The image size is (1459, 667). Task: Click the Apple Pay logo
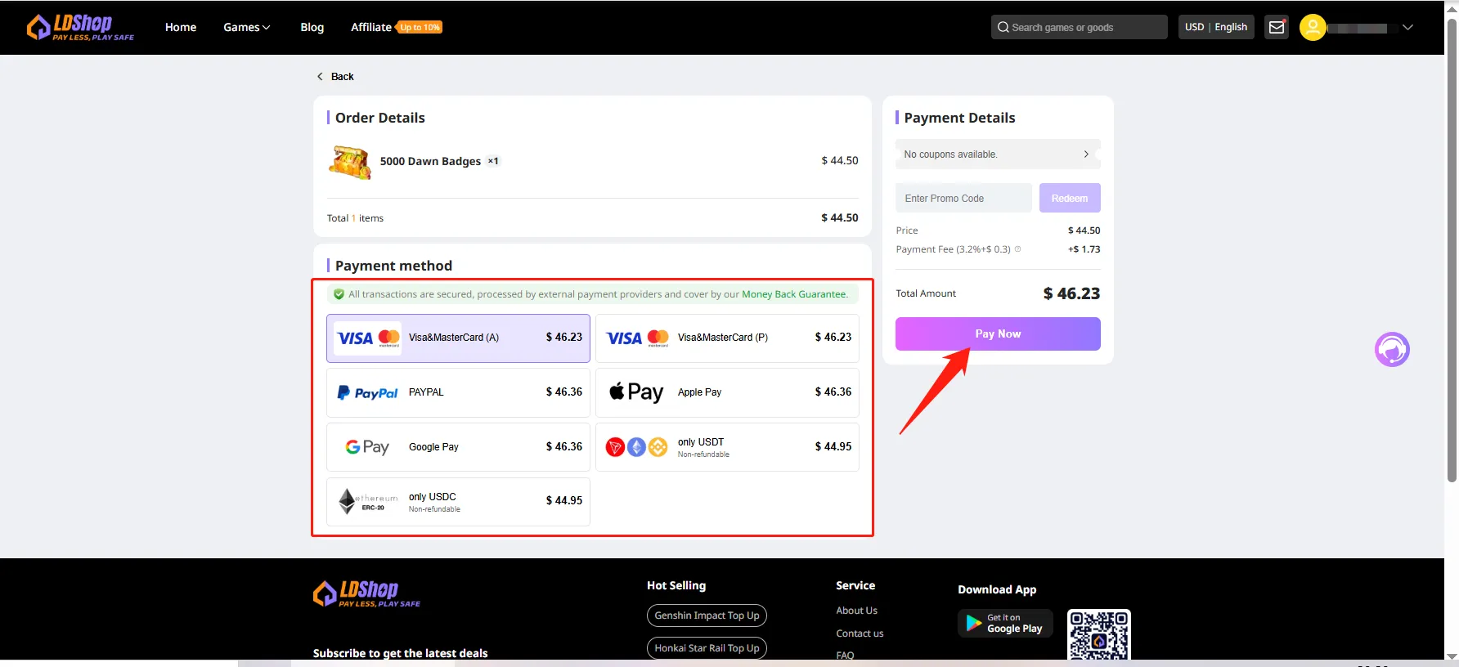tap(636, 392)
